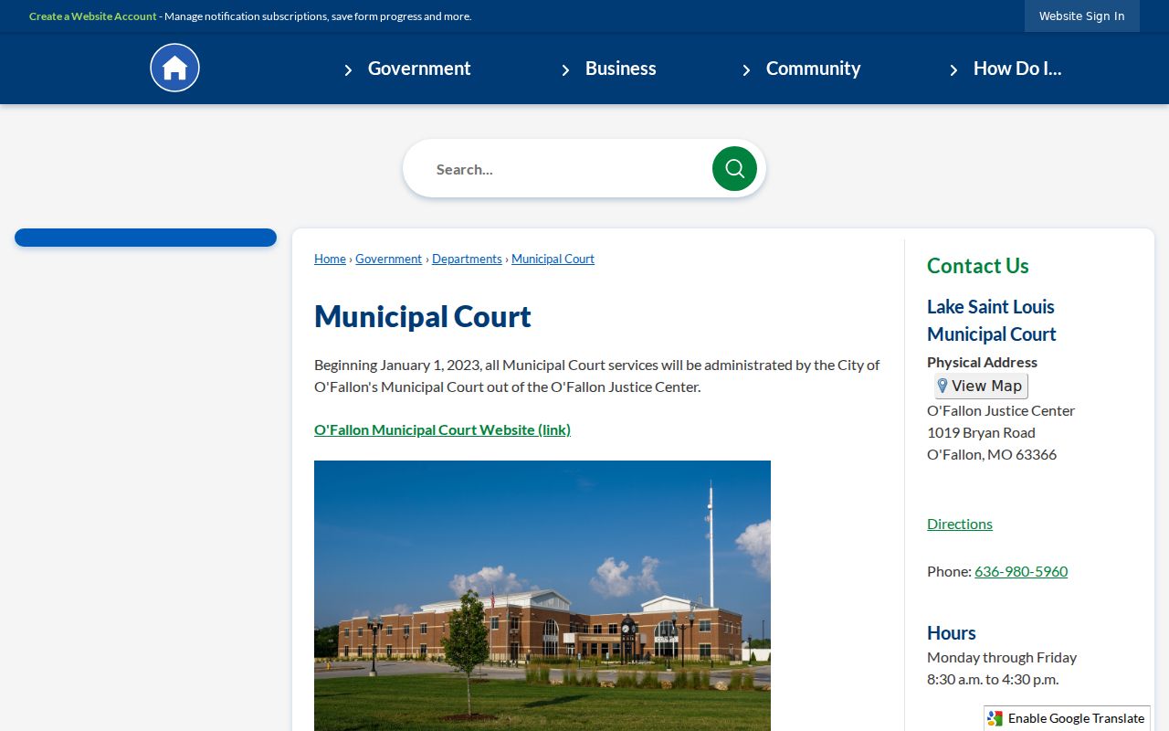Submit search with the green magnifier button
The width and height of the screenshot is (1169, 731).
click(x=734, y=168)
